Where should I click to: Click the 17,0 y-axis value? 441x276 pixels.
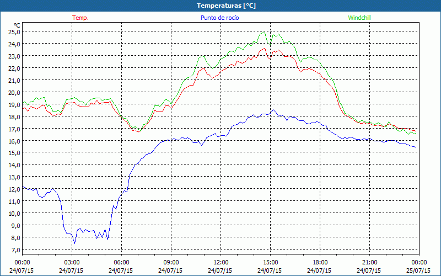coord(14,129)
